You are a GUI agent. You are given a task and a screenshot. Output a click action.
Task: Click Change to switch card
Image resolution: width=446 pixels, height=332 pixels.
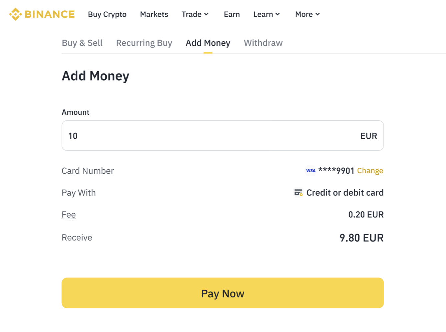[x=370, y=171]
